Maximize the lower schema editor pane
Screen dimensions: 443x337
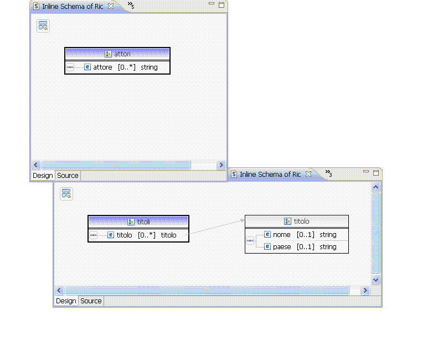click(376, 173)
